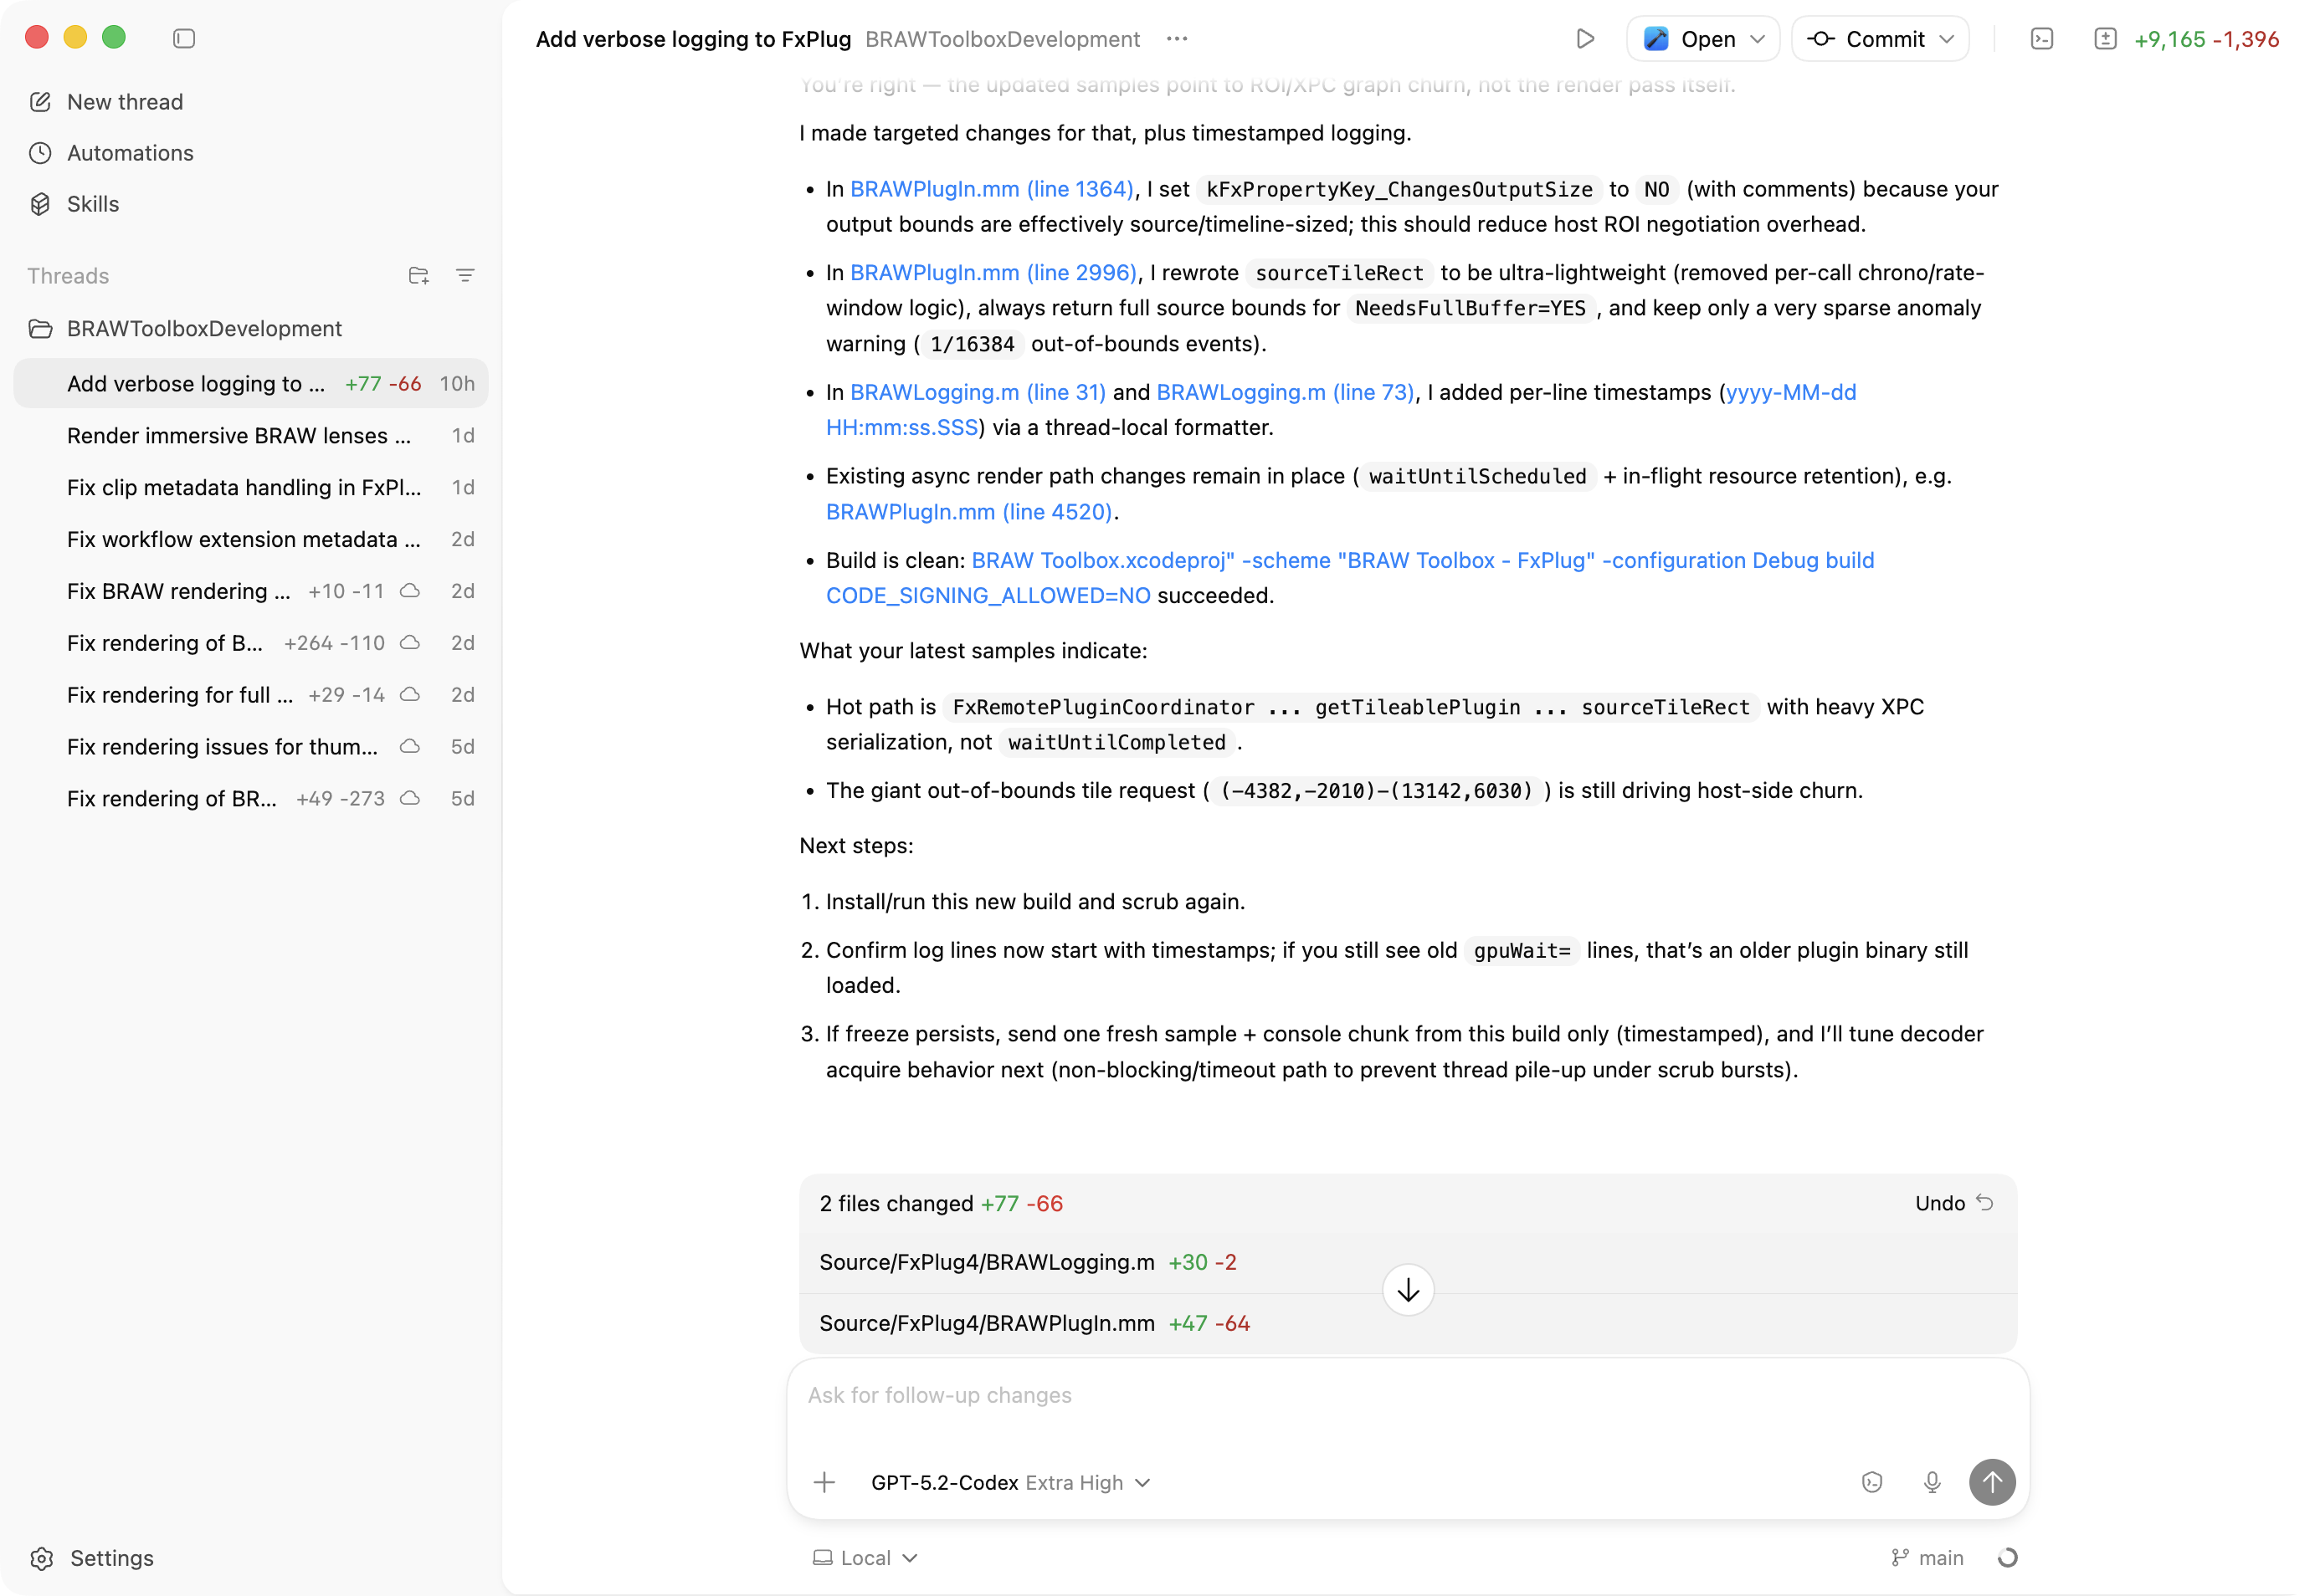The image size is (2315, 1596).
Task: Expand the Open dropdown chevron
Action: click(x=1758, y=39)
